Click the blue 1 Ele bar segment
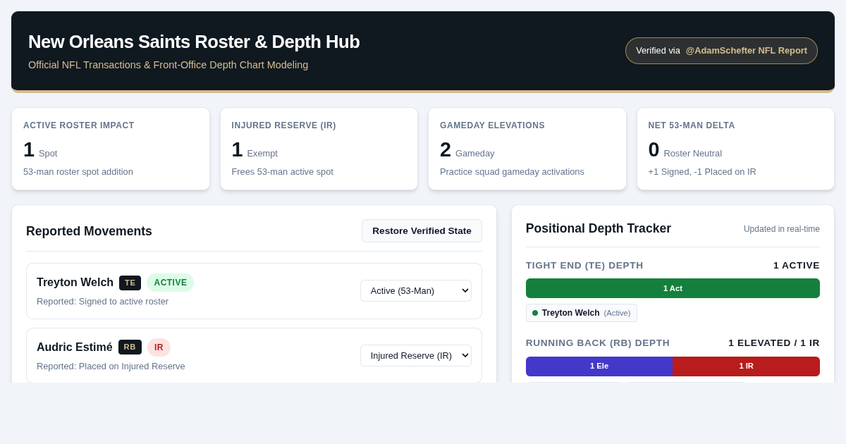The width and height of the screenshot is (846, 444). (599, 366)
